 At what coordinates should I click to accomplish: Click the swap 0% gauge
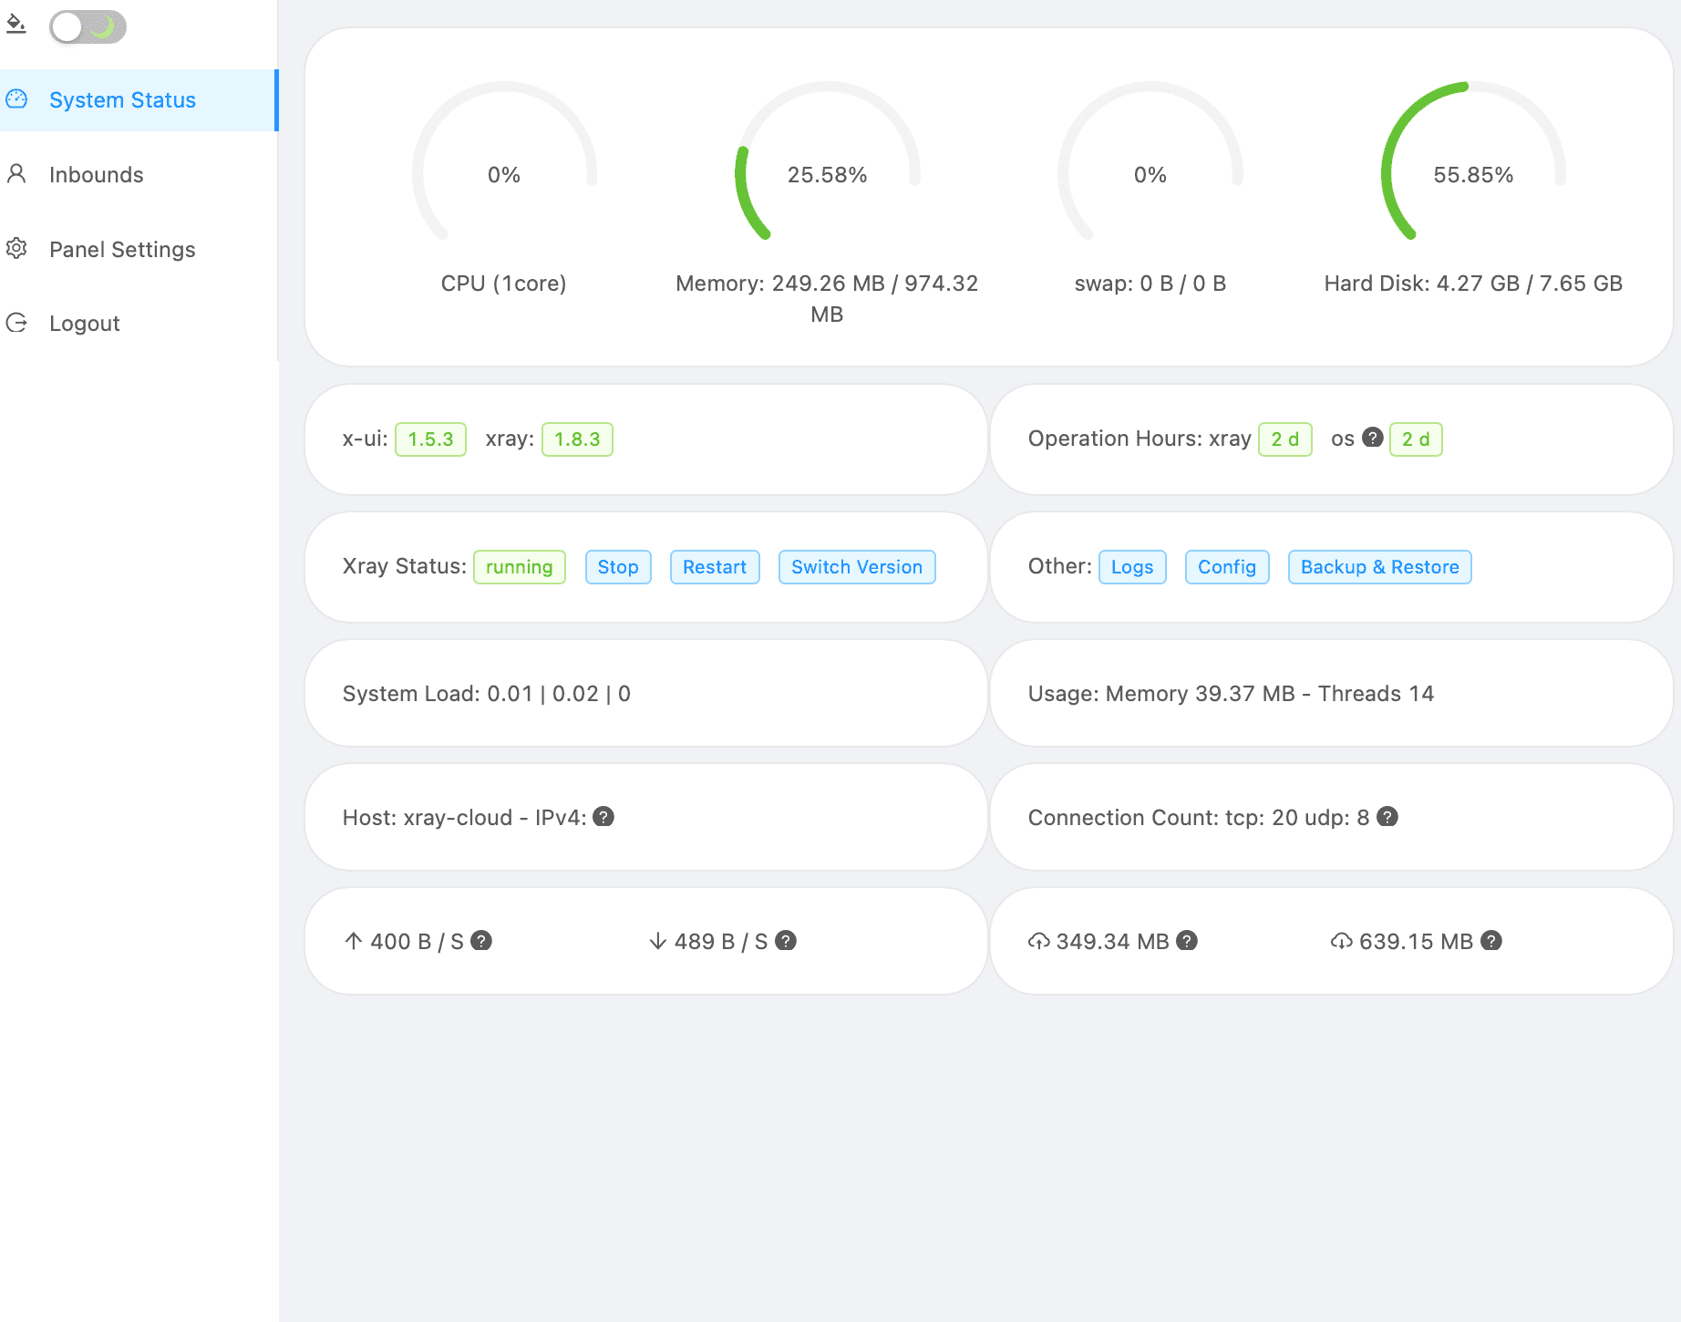pyautogui.click(x=1150, y=162)
